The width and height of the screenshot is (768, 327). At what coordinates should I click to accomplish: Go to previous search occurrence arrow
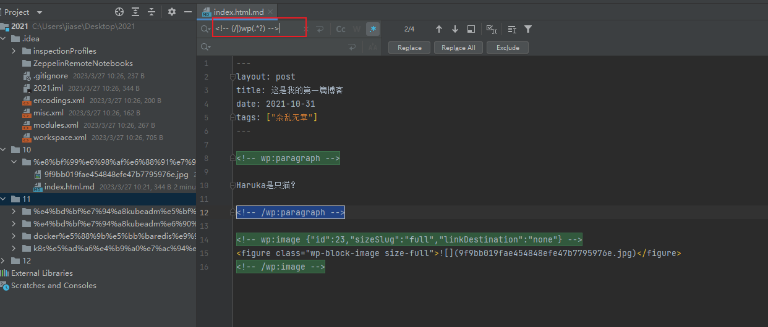(439, 29)
